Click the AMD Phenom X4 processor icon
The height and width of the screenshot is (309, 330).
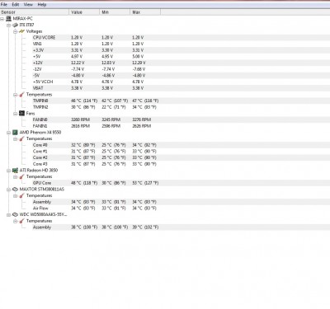(x=15, y=133)
